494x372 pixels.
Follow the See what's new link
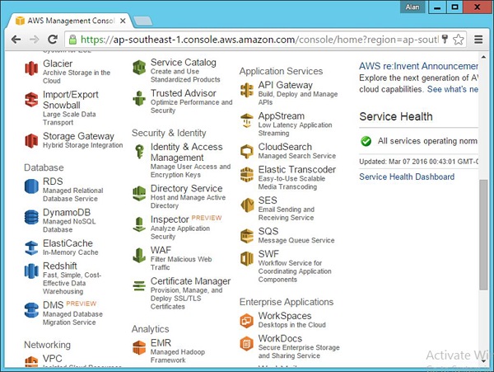(452, 89)
